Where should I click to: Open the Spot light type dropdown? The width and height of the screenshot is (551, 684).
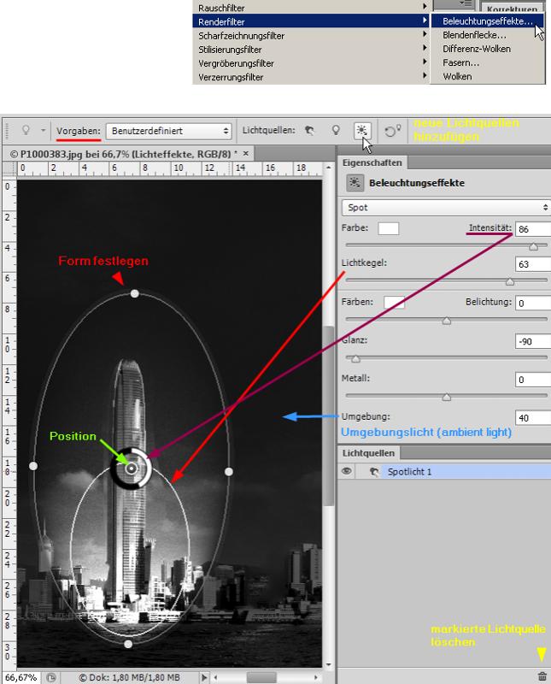445,207
